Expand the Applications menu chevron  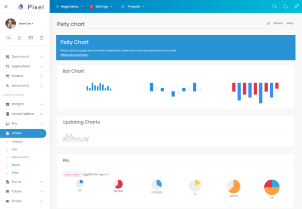click(x=41, y=66)
